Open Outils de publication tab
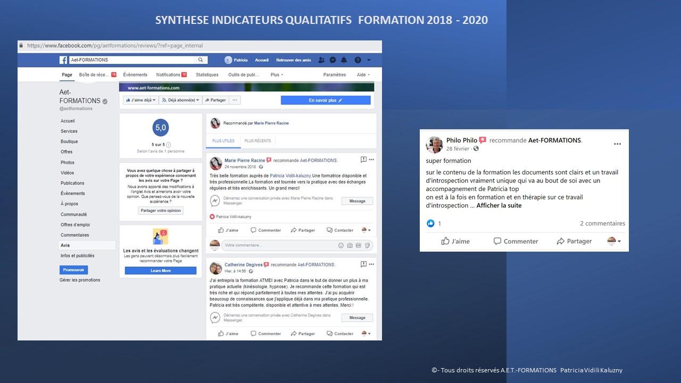Image resolution: width=681 pixels, height=383 pixels. click(x=244, y=75)
